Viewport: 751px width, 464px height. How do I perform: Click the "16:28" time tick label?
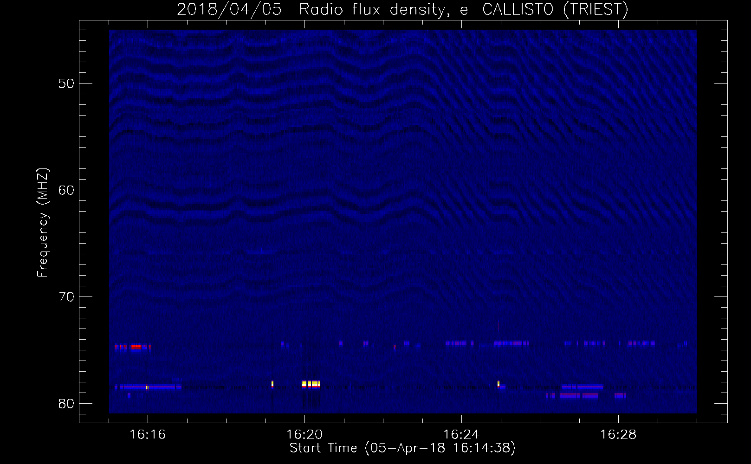coord(618,435)
